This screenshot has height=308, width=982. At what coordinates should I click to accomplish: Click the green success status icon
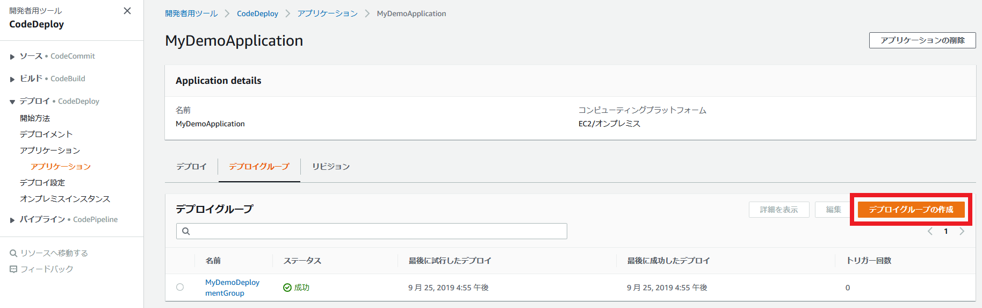point(287,288)
